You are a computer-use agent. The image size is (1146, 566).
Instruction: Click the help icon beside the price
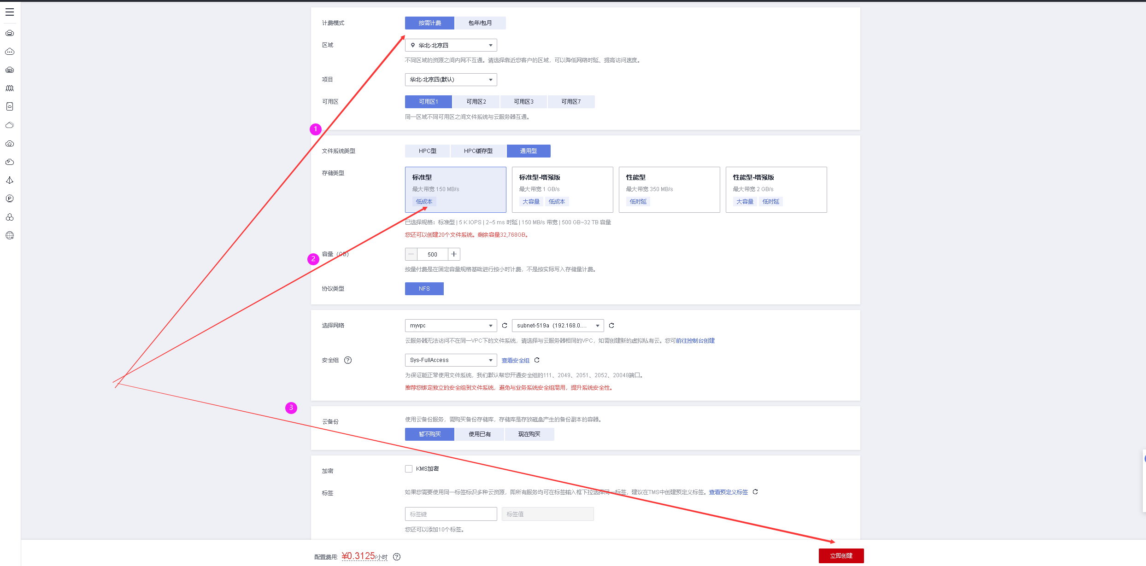click(x=397, y=557)
